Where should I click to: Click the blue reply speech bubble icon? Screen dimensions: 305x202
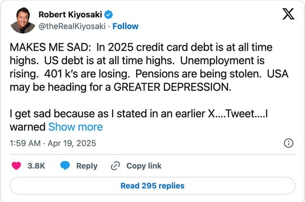click(x=65, y=166)
